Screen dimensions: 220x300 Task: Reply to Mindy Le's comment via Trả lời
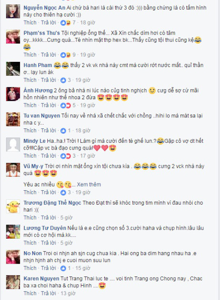[x=48, y=156]
